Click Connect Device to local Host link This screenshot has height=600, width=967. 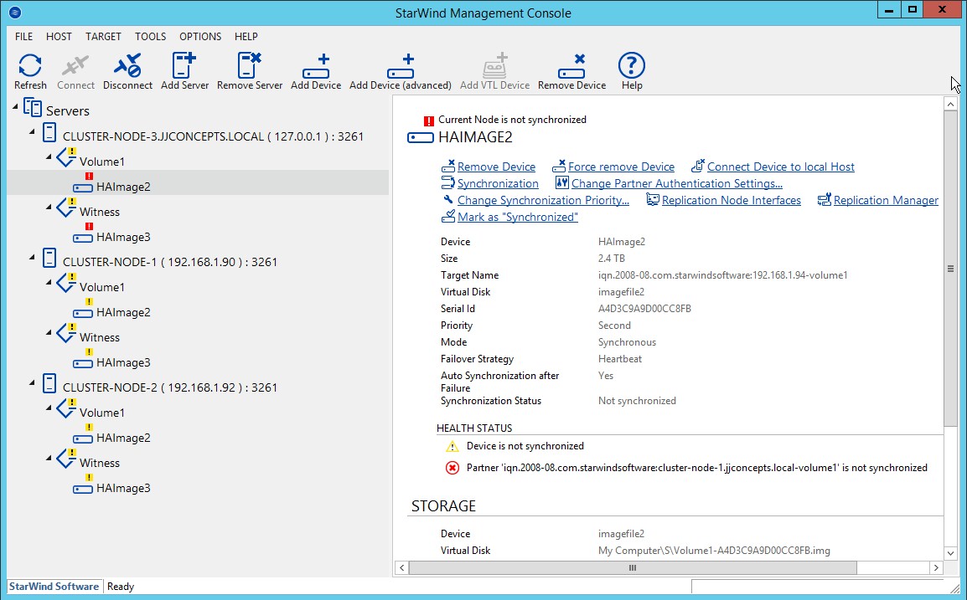[781, 167]
